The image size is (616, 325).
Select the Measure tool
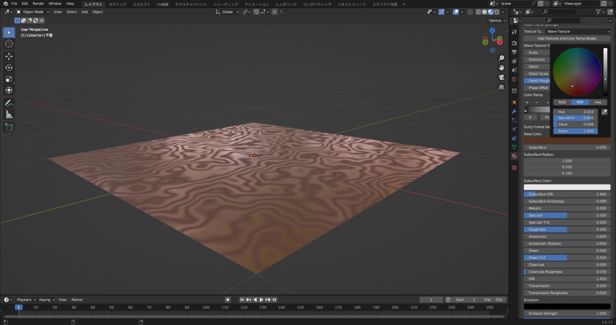[8, 114]
